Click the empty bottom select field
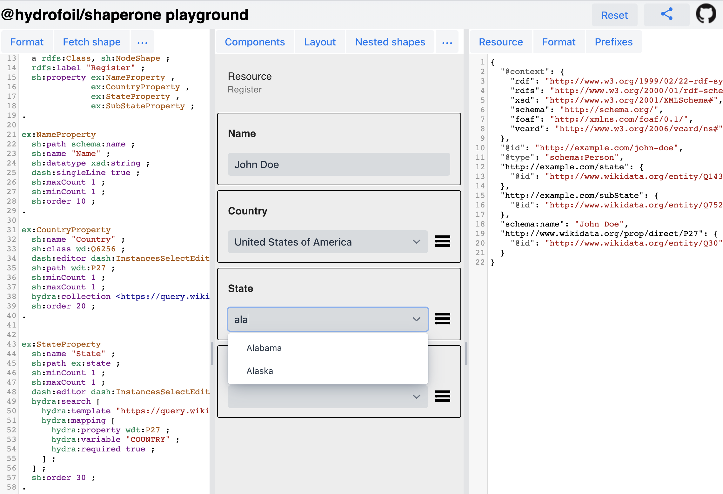This screenshot has width=723, height=494. coord(328,396)
